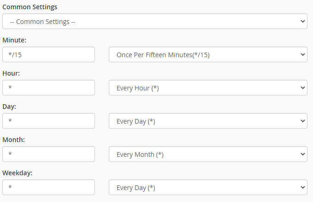Click the Weekday: field label
This screenshot has width=313, height=202.
click(18, 172)
